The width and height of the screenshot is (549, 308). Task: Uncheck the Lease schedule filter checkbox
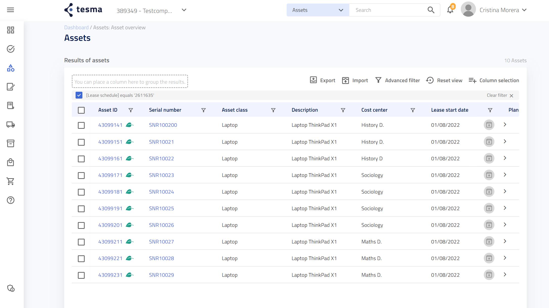[79, 95]
